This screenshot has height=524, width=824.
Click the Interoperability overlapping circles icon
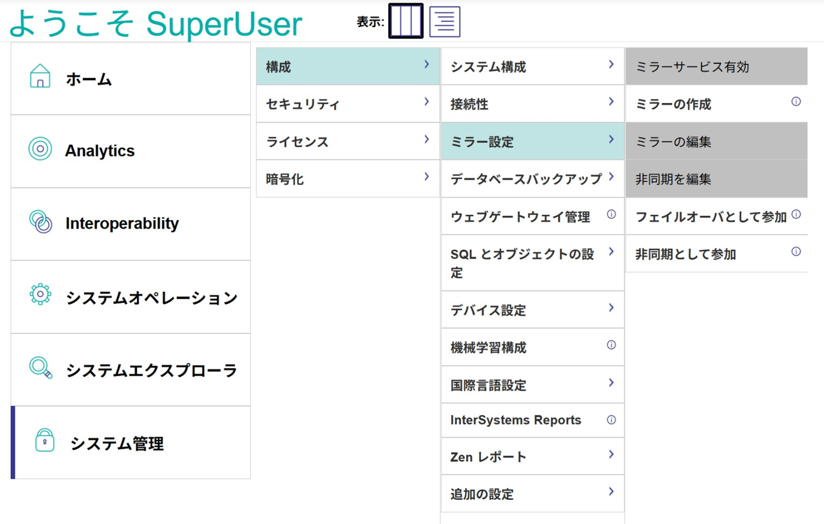tap(41, 222)
